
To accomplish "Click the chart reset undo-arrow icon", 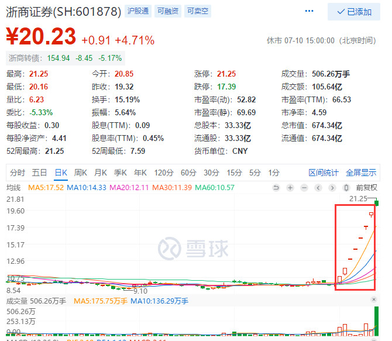I will point(276,188).
